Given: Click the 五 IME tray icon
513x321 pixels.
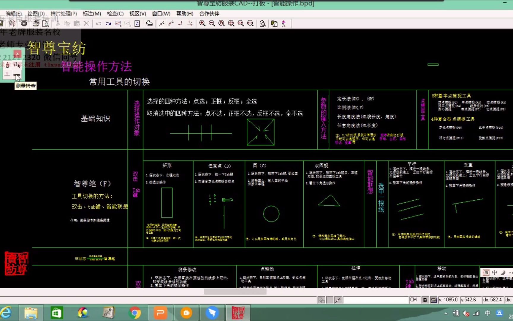Looking at the screenshot, I should (x=499, y=313).
